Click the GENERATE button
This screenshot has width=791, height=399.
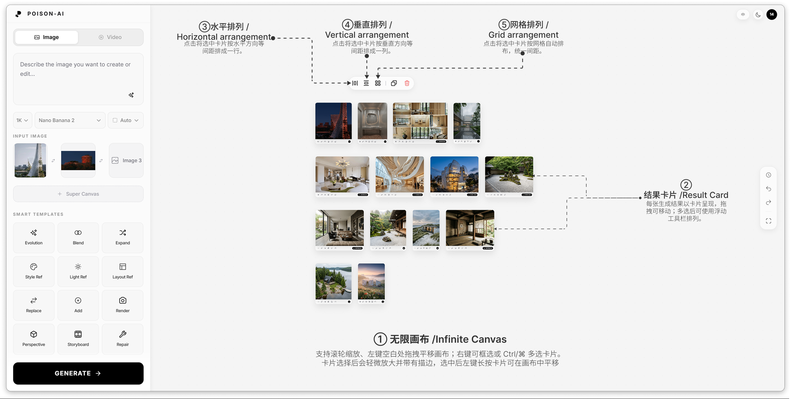pos(78,373)
